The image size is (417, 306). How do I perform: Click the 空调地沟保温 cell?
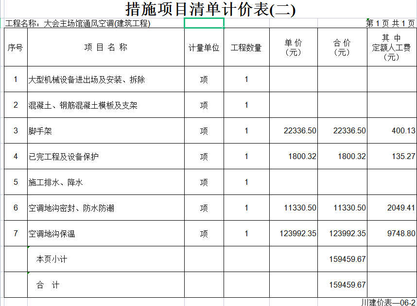click(x=106, y=234)
